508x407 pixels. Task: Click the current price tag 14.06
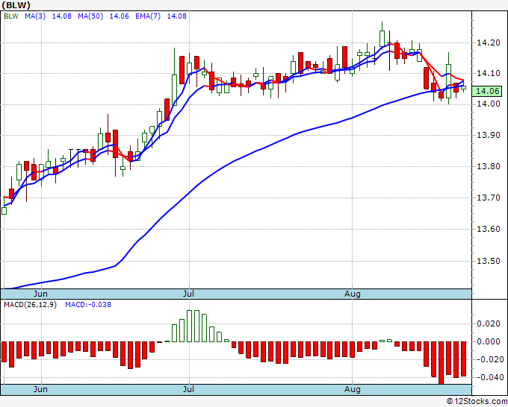click(x=487, y=91)
